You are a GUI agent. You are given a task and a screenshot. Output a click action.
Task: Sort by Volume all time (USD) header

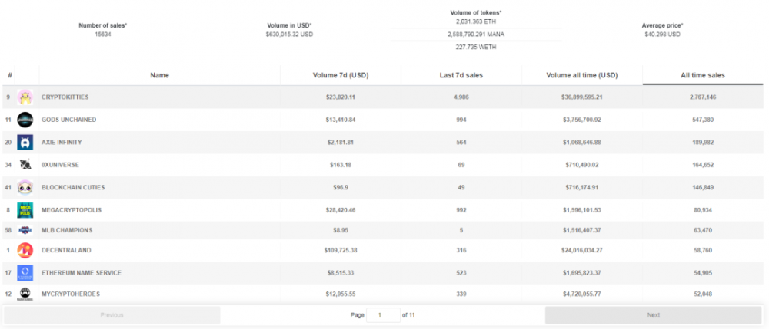click(582, 75)
